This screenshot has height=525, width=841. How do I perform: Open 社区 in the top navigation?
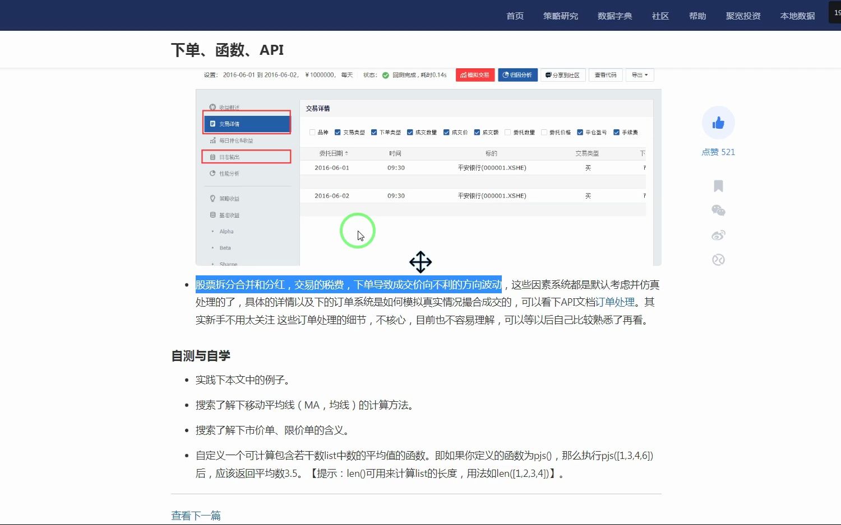[x=660, y=16]
